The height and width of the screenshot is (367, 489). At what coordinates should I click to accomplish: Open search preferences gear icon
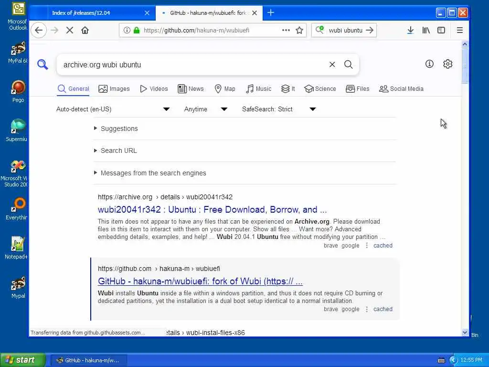448,64
